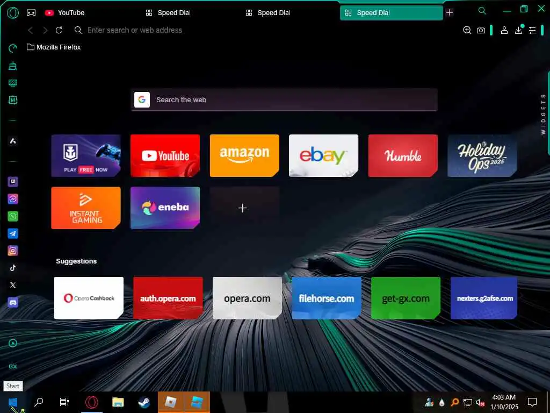550x413 pixels.
Task: Open the Amazon speed dial tile
Action: (x=244, y=155)
